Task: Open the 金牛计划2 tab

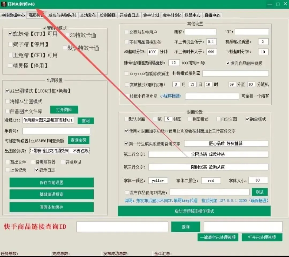Action: pyautogui.click(x=172, y=15)
